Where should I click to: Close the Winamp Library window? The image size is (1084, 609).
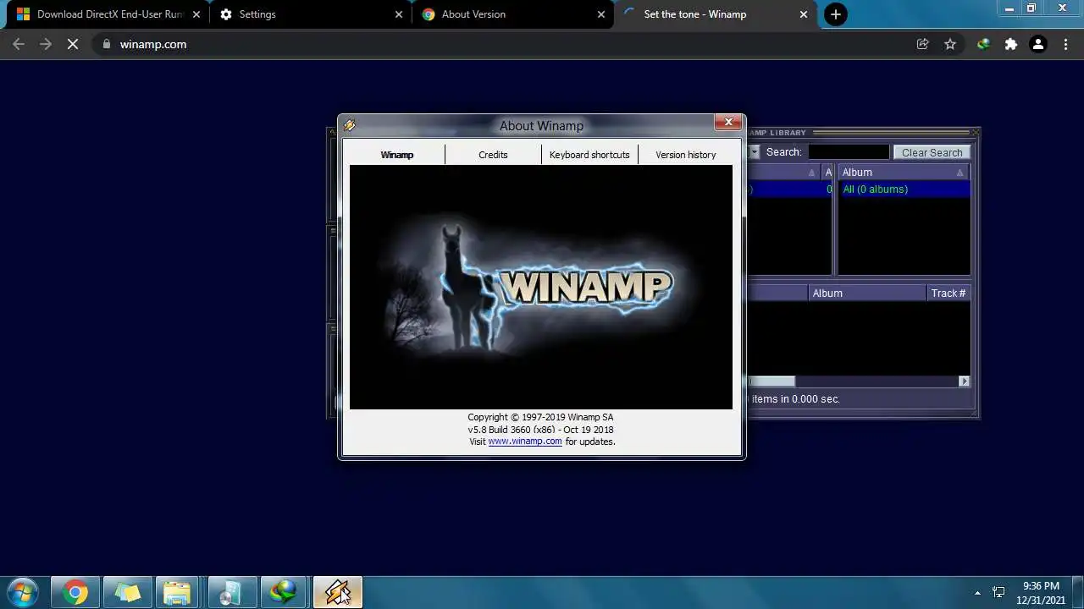point(976,132)
